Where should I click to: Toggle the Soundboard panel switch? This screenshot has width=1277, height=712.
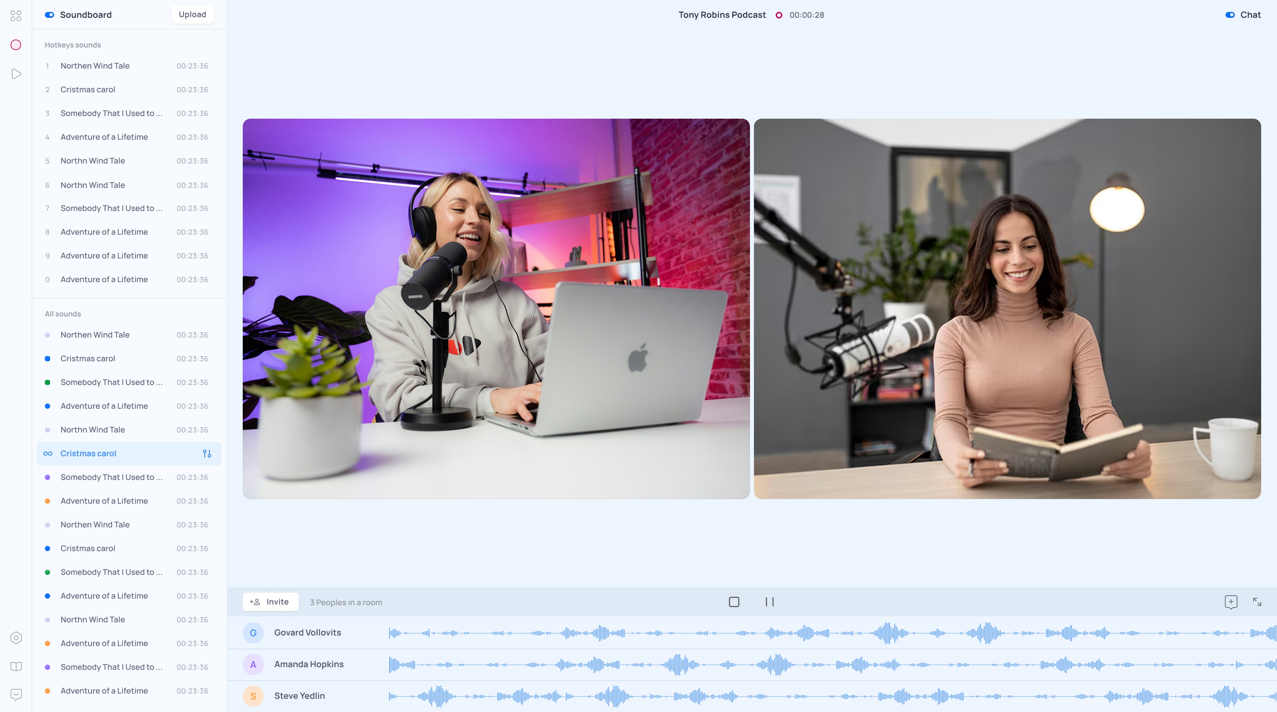click(49, 15)
